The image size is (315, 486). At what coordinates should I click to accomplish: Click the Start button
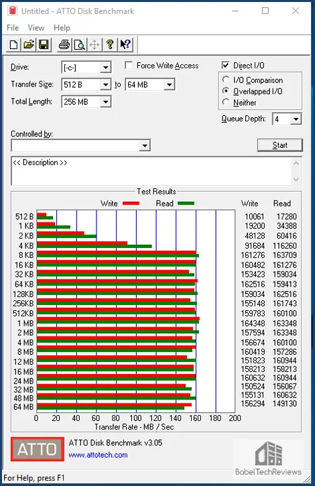point(280,145)
